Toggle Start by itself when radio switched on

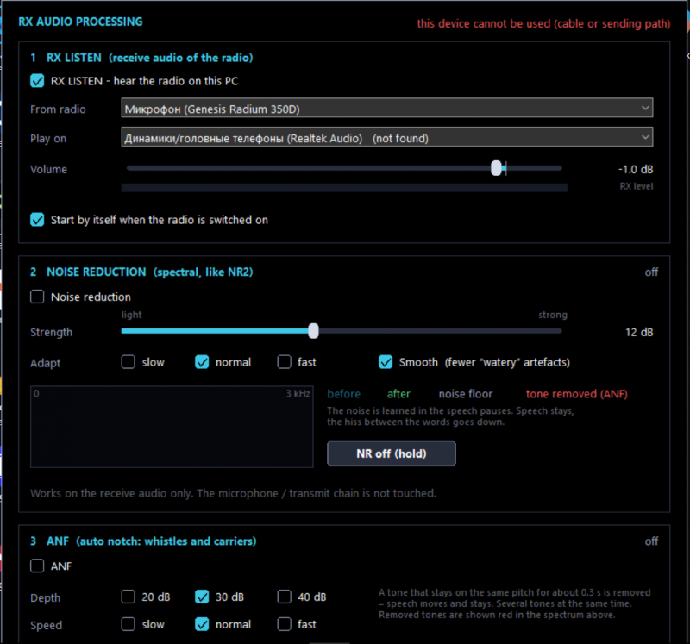click(37, 220)
